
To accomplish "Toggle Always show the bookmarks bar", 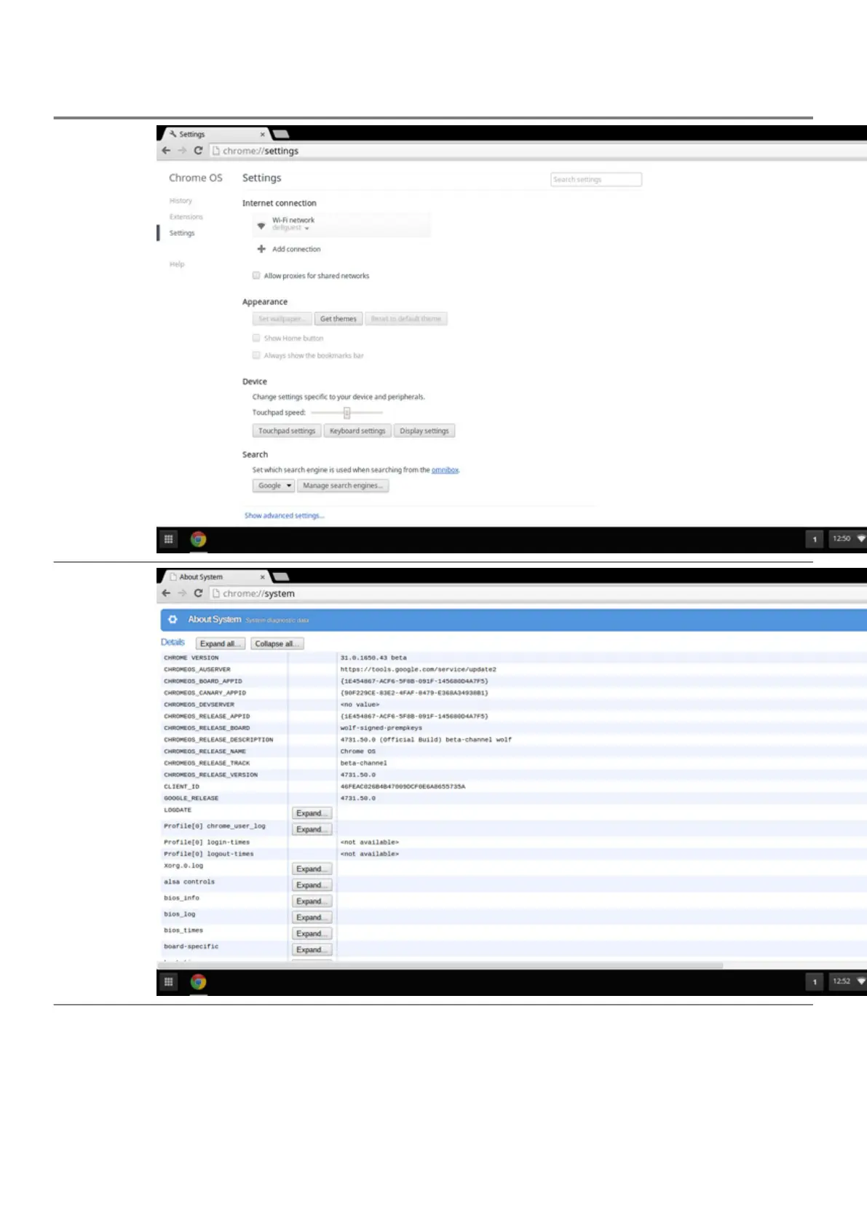I will click(256, 355).
